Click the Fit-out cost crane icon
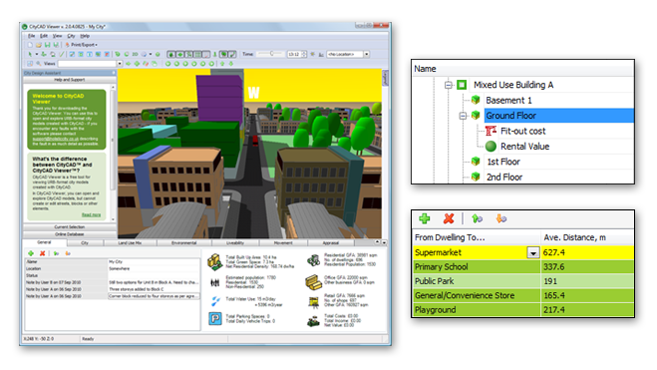This screenshot has height=370, width=657. point(491,132)
